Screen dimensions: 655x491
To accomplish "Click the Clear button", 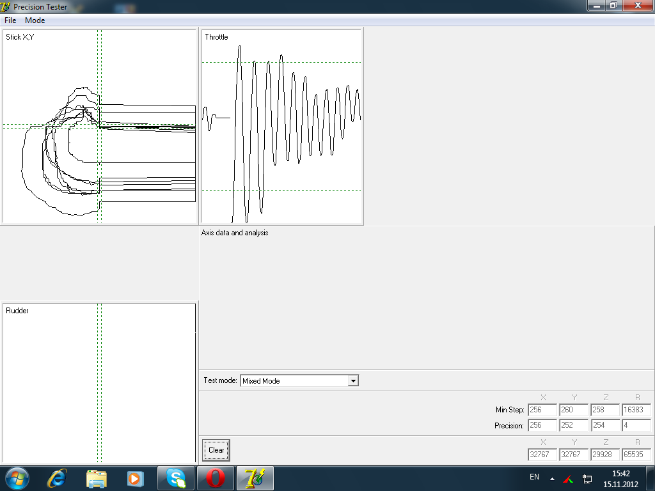I will [216, 450].
